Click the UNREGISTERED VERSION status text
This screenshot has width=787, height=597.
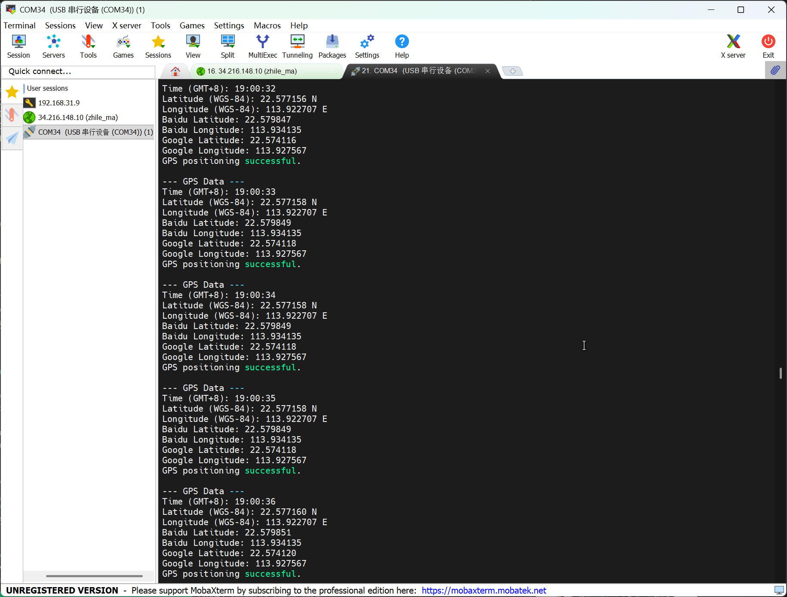coord(62,590)
